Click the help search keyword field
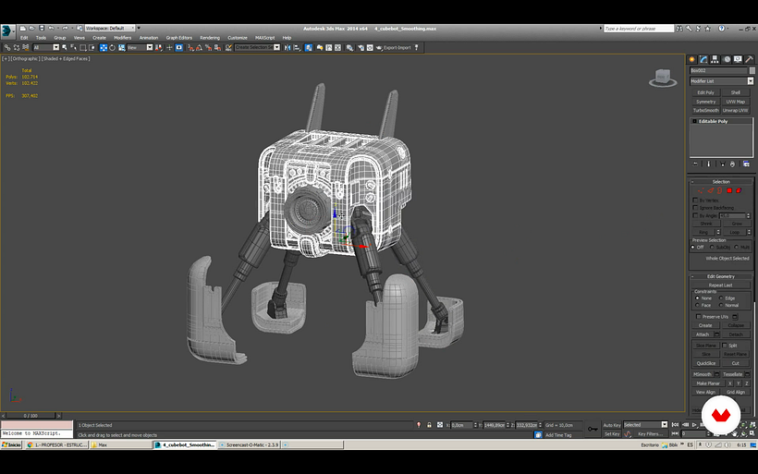 coord(639,29)
